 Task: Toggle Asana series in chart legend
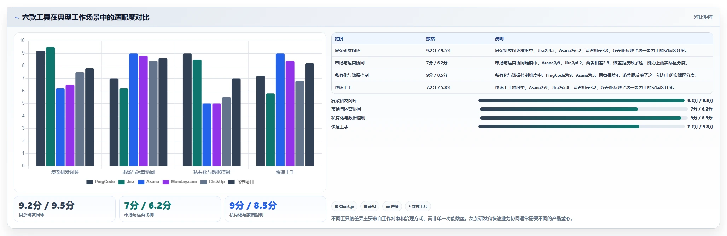coord(149,182)
